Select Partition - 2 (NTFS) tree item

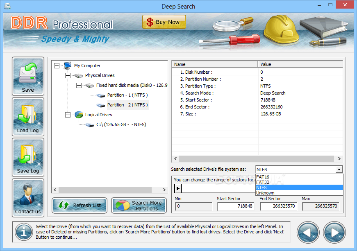127,105
